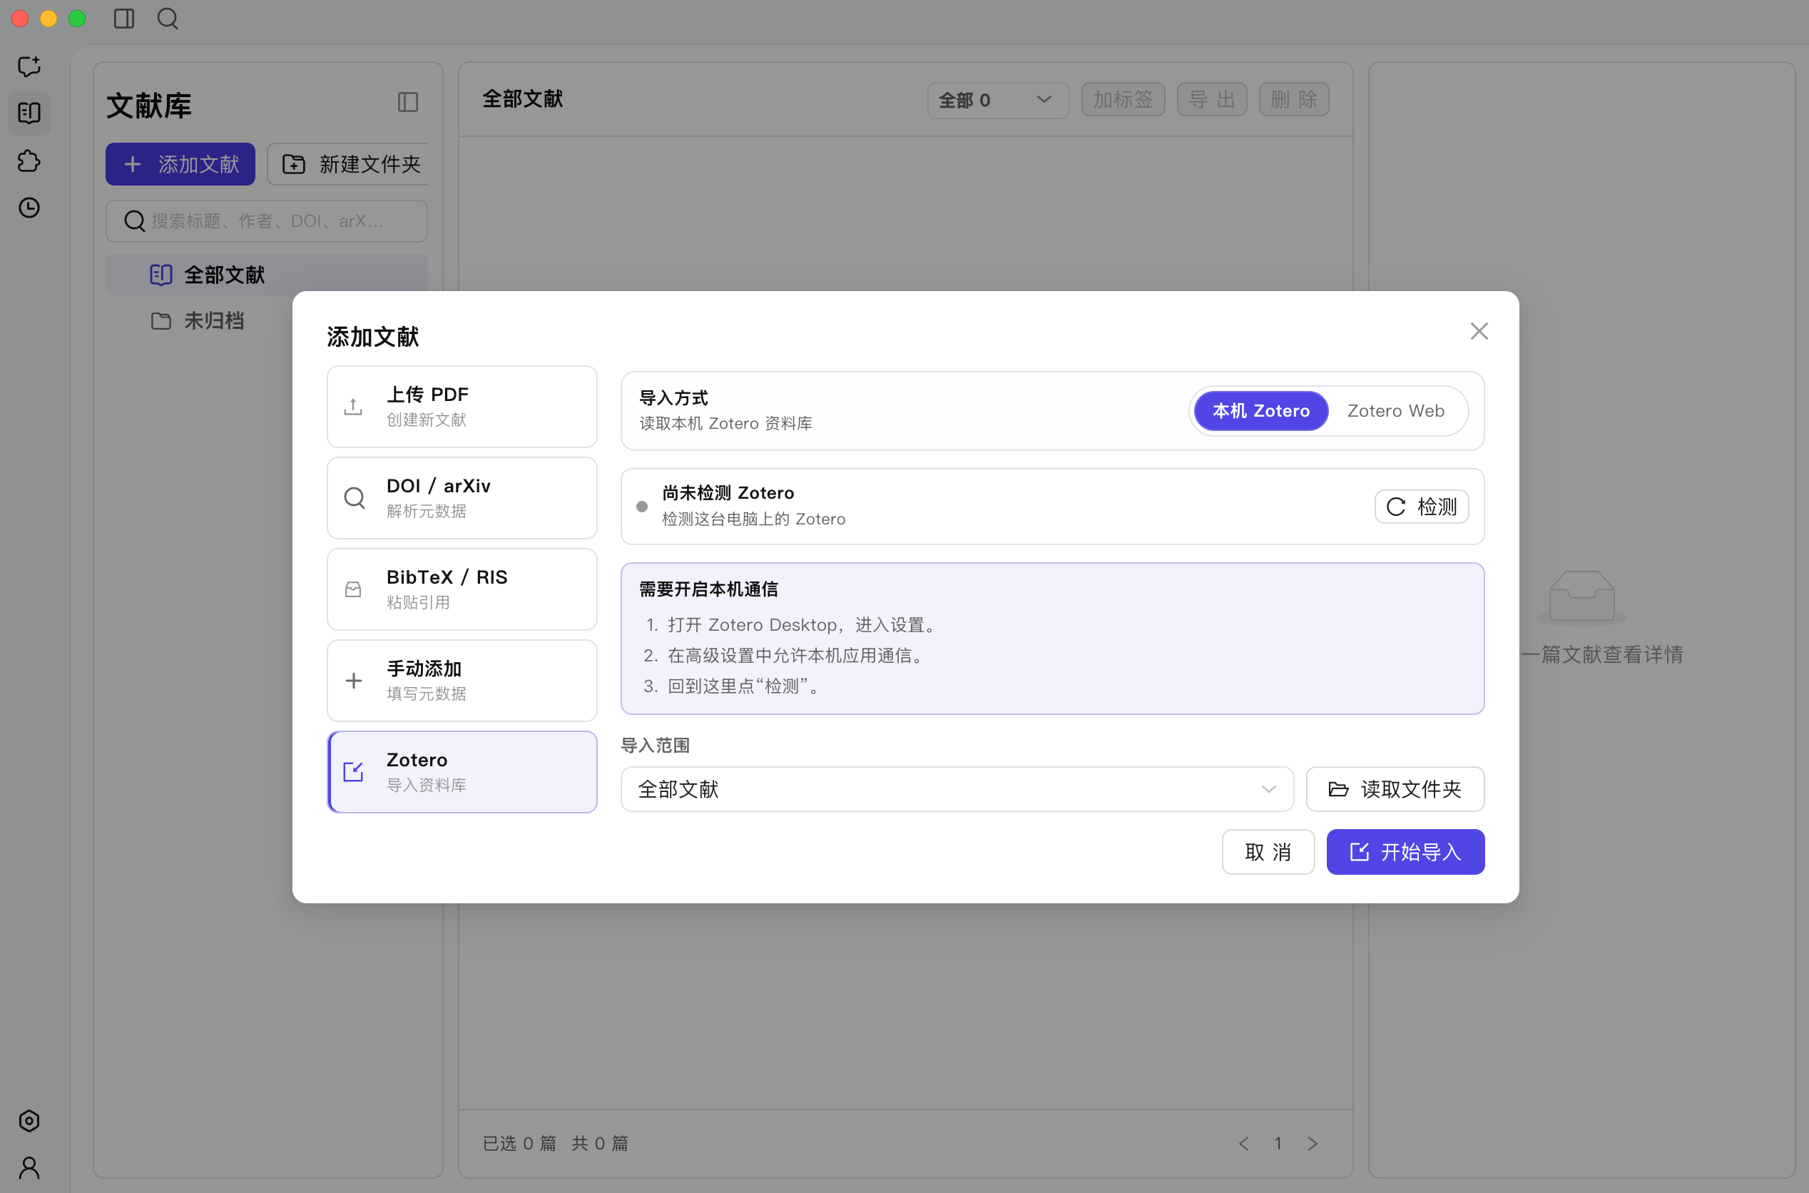Select the Zotero 导入资料库 option
The height and width of the screenshot is (1193, 1809).
pos(462,772)
